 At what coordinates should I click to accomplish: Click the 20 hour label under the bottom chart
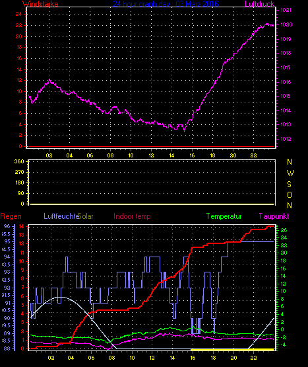[233, 358]
